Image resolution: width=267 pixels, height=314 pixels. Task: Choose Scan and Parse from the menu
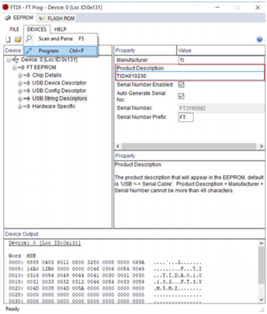click(x=61, y=38)
